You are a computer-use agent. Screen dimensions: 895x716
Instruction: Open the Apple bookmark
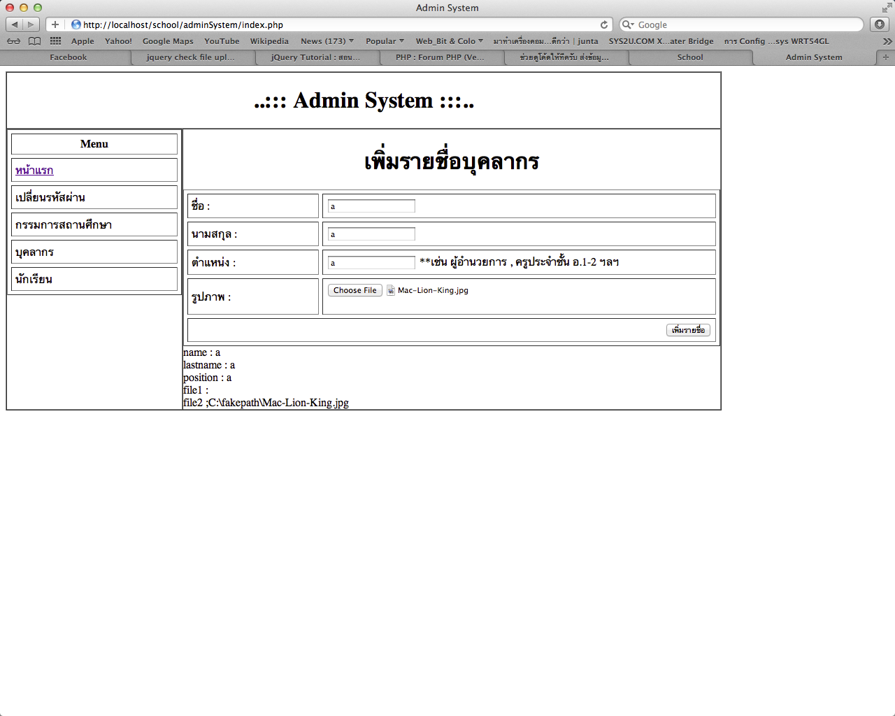tap(83, 41)
